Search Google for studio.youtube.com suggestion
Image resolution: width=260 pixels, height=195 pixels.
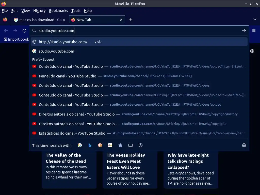click(x=139, y=51)
